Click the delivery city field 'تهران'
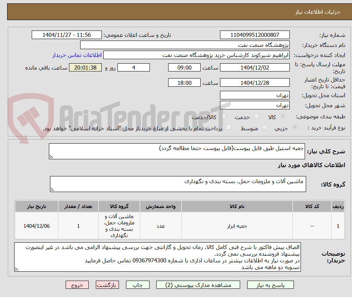This screenshot has height=297, width=352. (255, 105)
